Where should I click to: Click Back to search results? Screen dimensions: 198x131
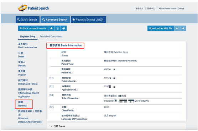pyautogui.click(x=33, y=28)
